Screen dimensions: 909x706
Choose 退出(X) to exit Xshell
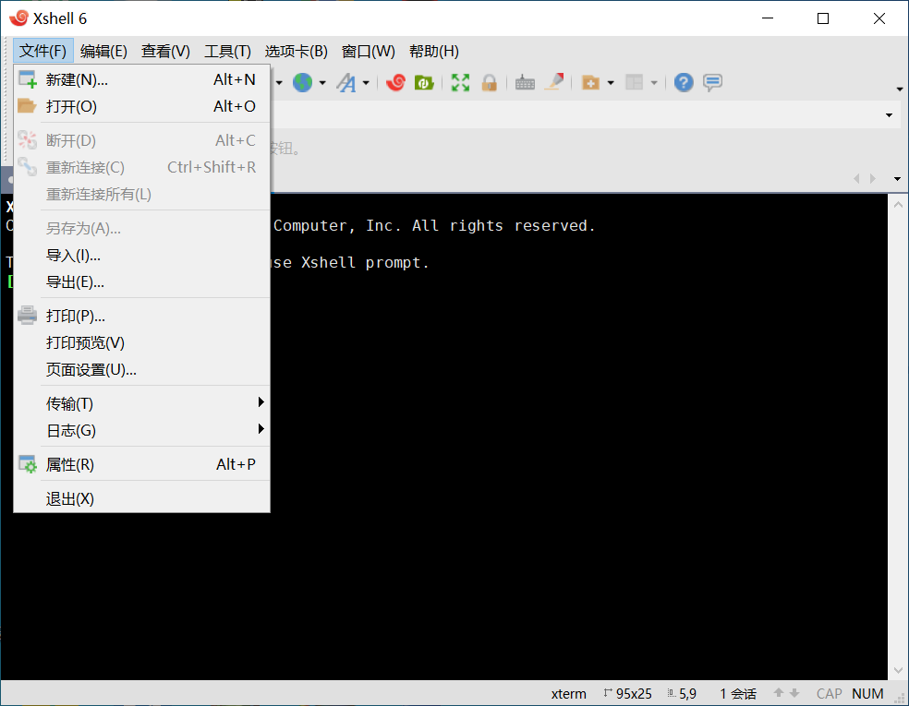[x=141, y=498]
